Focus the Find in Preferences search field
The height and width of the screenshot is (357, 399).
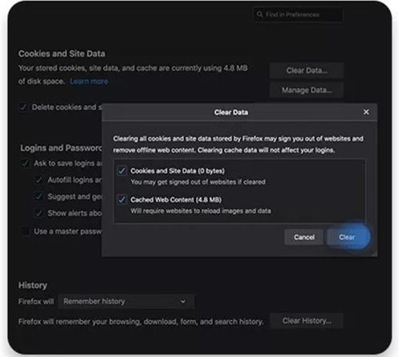pyautogui.click(x=298, y=14)
